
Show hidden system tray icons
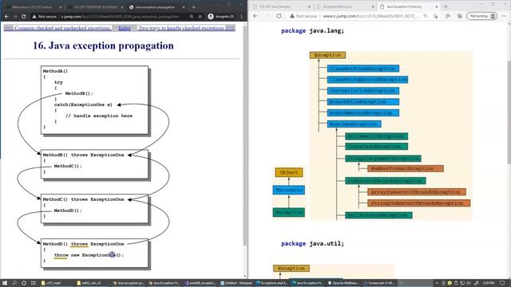(437, 283)
